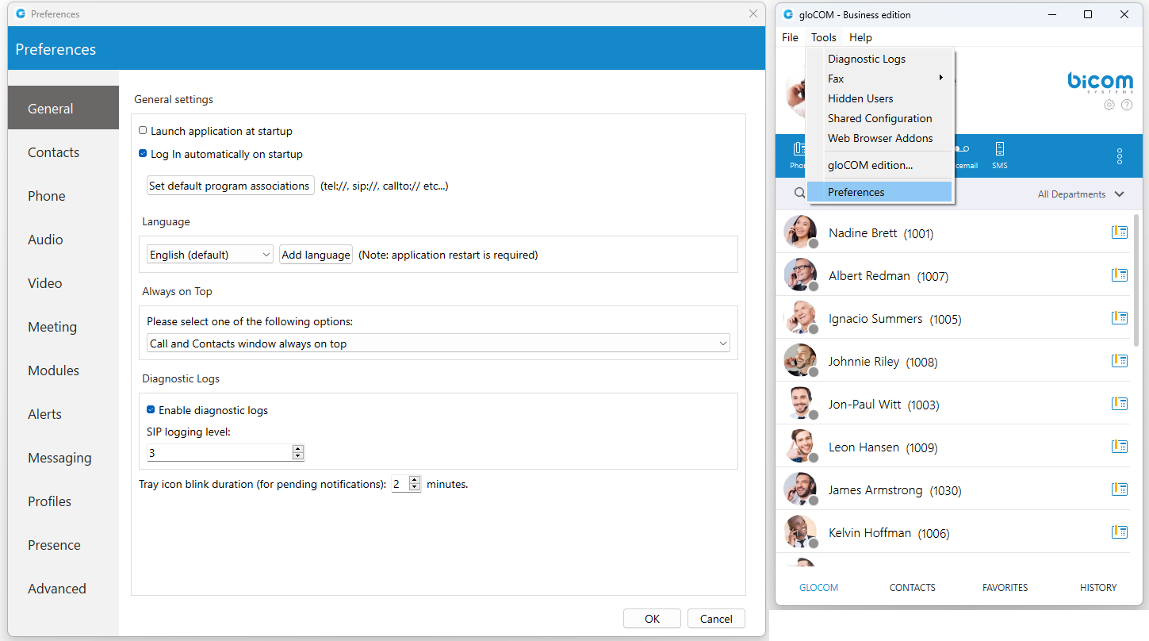Switch to the Alerts preferences tab
Viewport: 1149px width, 641px height.
(x=63, y=414)
